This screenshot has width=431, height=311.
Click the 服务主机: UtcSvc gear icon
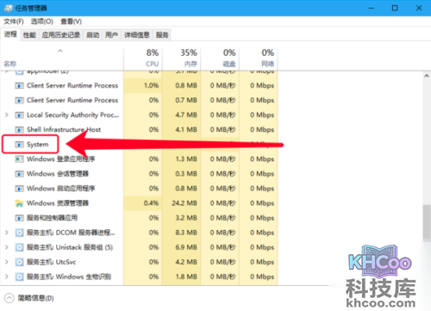point(19,262)
